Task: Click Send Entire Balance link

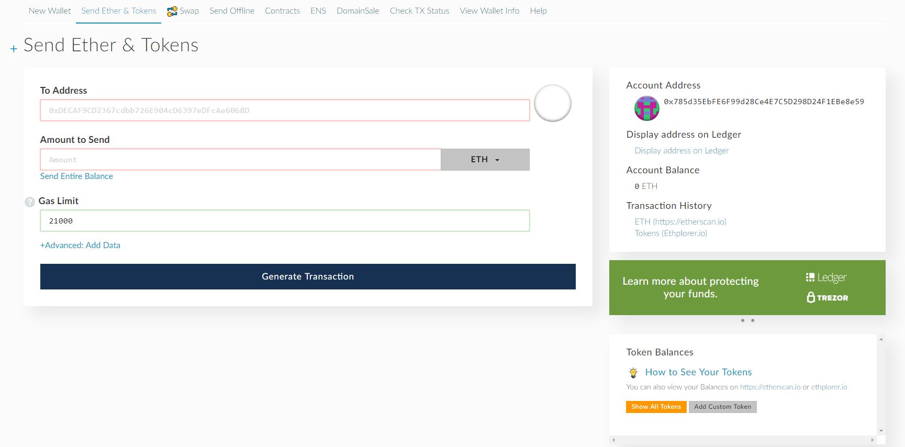Action: [76, 176]
